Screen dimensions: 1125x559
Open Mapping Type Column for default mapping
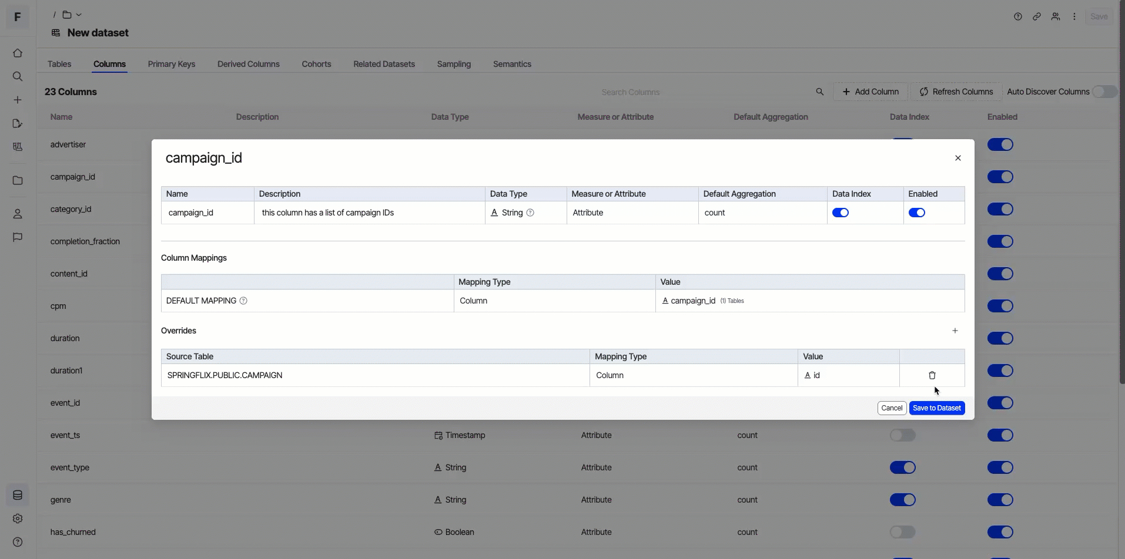click(554, 301)
